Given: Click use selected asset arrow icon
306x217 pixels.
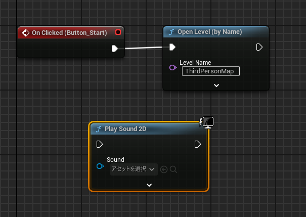Looking at the screenshot, I should tap(164, 169).
